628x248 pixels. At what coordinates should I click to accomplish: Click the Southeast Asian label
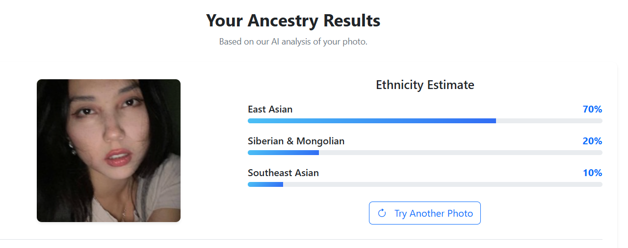click(283, 173)
